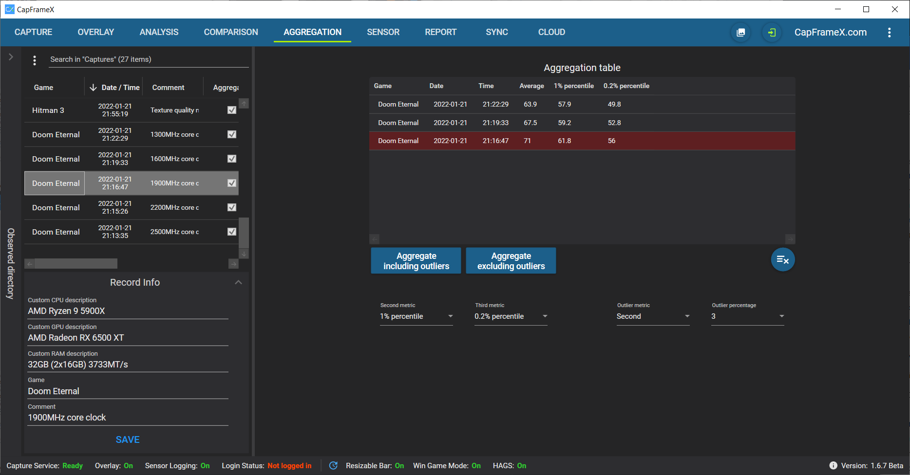The image size is (910, 475).
Task: Select highlighted aggregation row at 21:16:47
Action: (x=582, y=141)
